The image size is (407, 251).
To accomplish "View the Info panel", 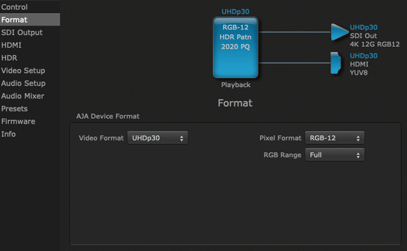I will point(8,134).
